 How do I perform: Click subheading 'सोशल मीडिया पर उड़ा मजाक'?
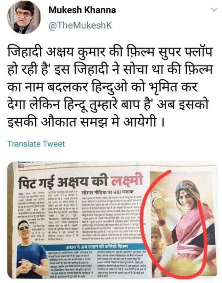[x=107, y=192]
